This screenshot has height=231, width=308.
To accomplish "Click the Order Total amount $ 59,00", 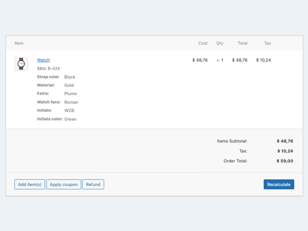I will click(x=285, y=161).
